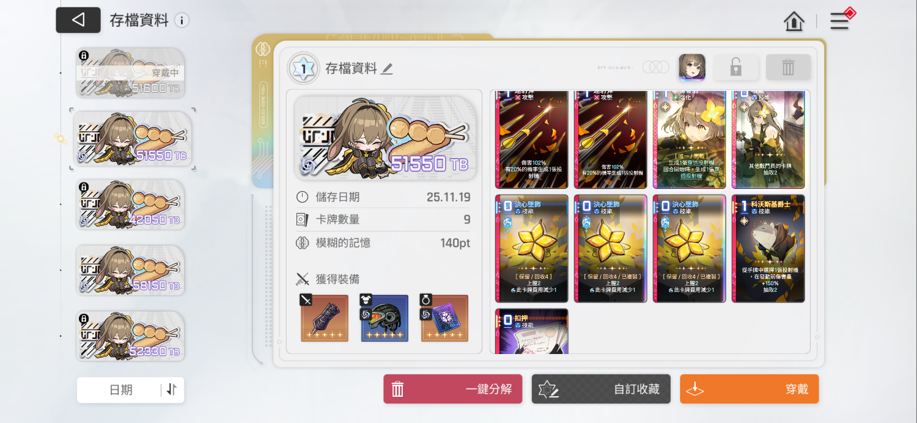Open the 科沃斯基爵士 card
The width and height of the screenshot is (917, 423).
[x=768, y=248]
